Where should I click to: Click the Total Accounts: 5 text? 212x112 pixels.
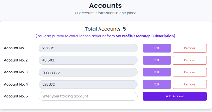[x=105, y=29]
